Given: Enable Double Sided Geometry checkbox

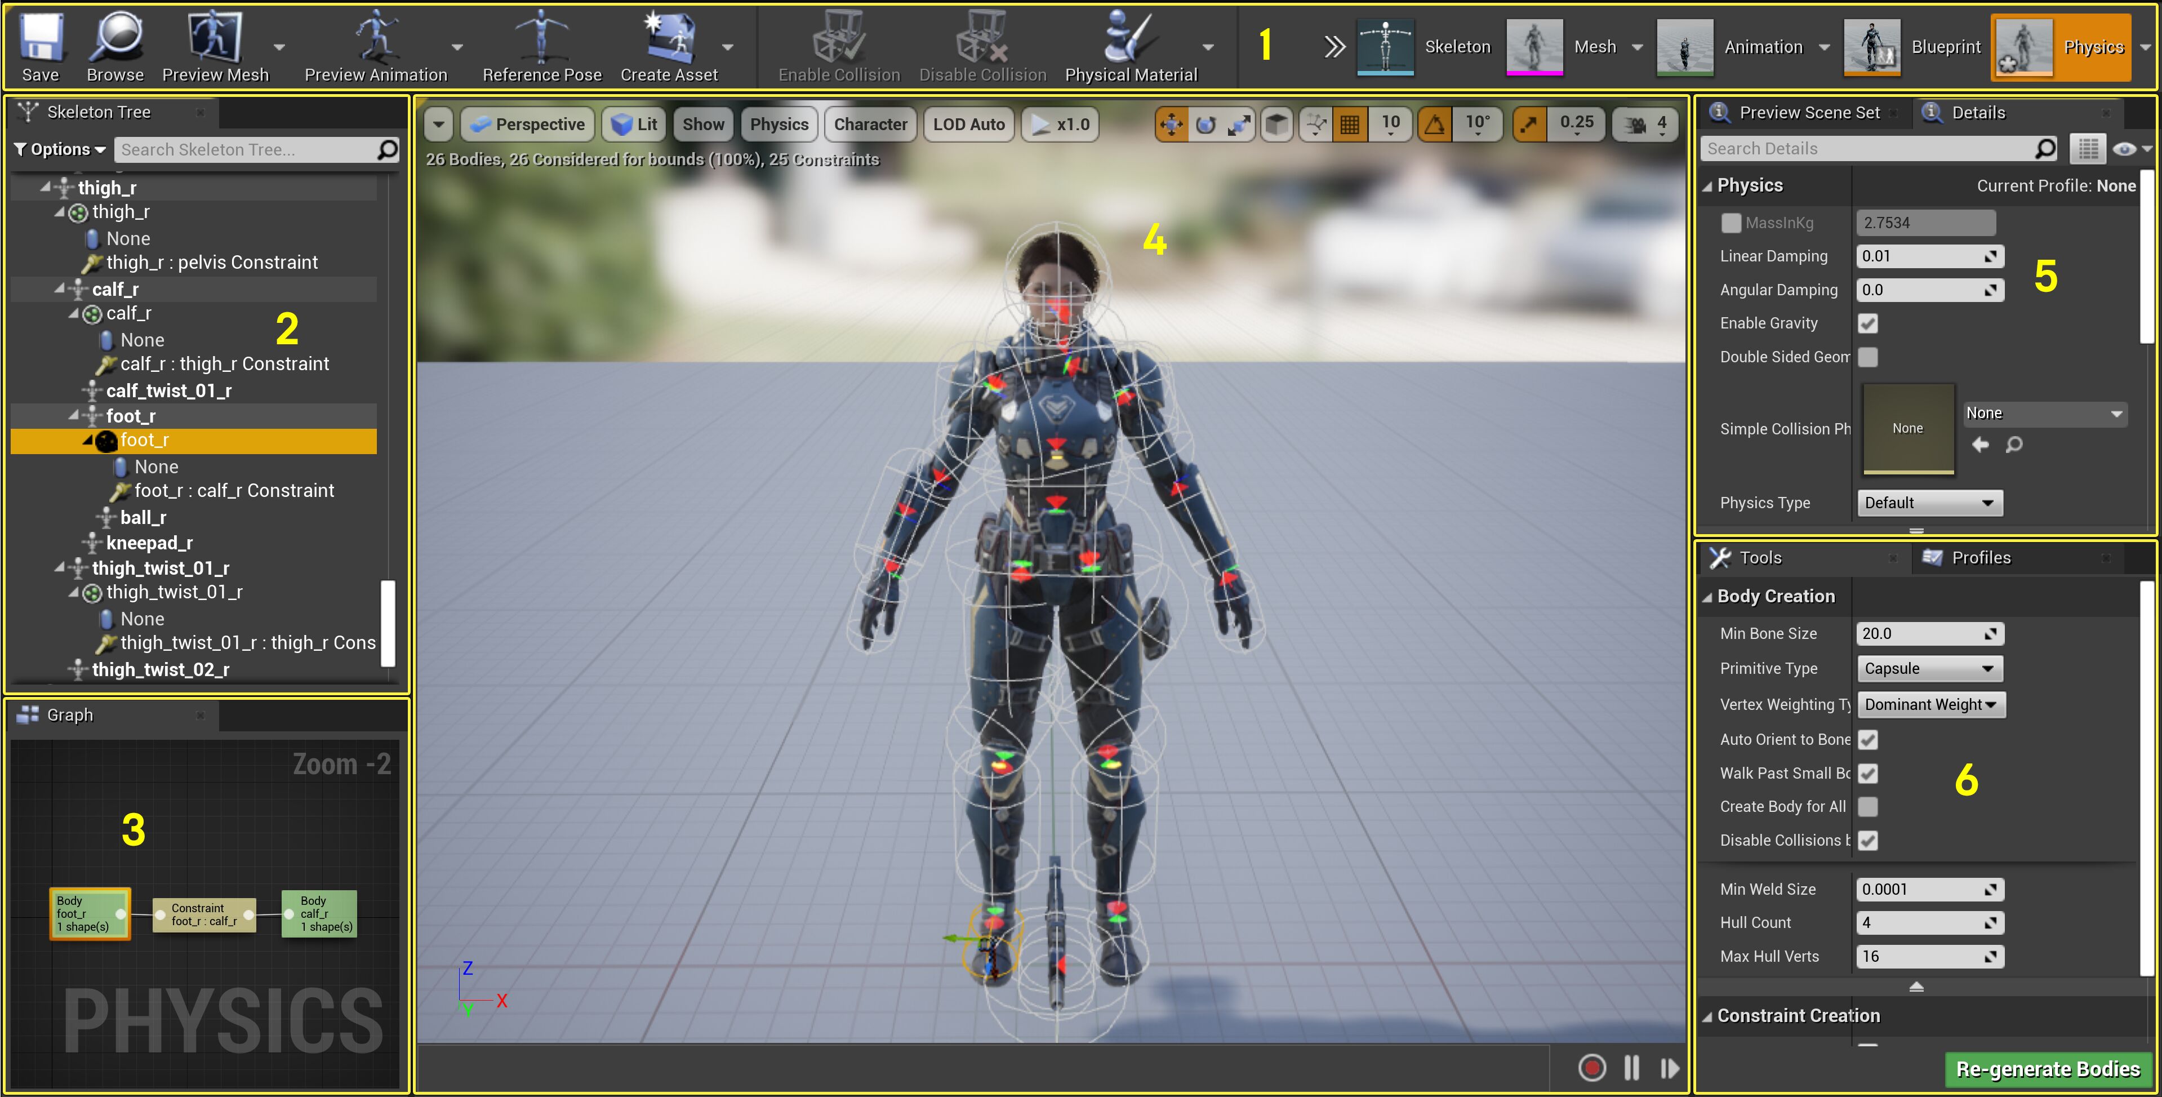Looking at the screenshot, I should pyautogui.click(x=1867, y=358).
